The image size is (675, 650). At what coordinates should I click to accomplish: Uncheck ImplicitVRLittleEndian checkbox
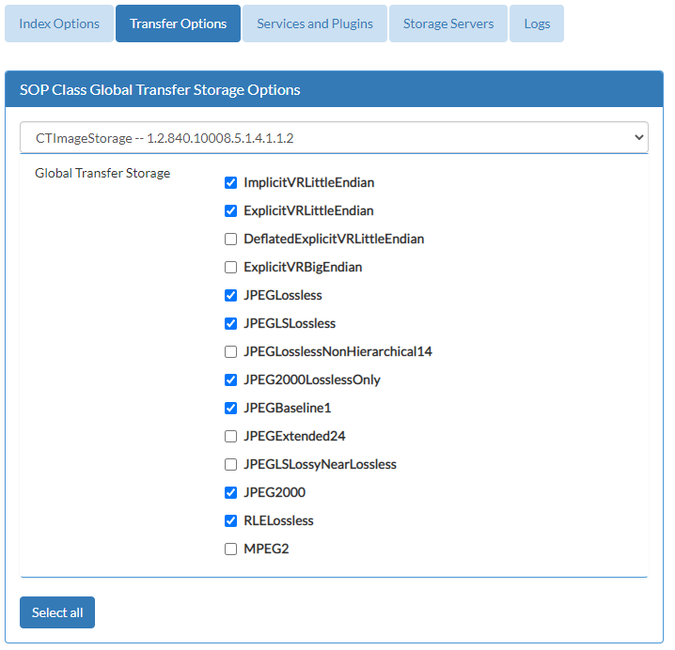230,183
